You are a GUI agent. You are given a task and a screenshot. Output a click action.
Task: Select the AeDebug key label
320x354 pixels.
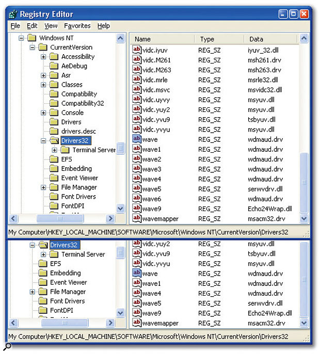[74, 66]
